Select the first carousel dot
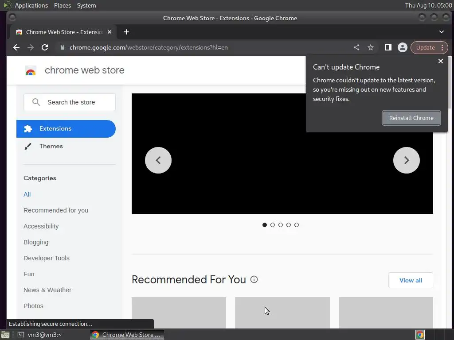This screenshot has width=454, height=340. (264, 225)
